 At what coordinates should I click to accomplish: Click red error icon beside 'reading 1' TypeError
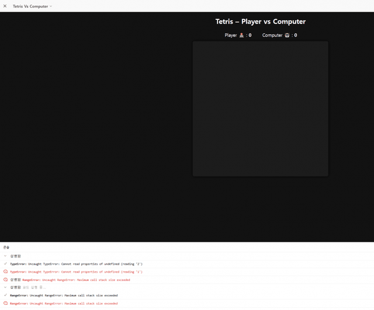(x=5, y=271)
